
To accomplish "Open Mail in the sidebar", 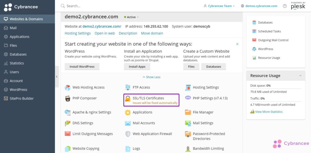I will click(27, 28).
